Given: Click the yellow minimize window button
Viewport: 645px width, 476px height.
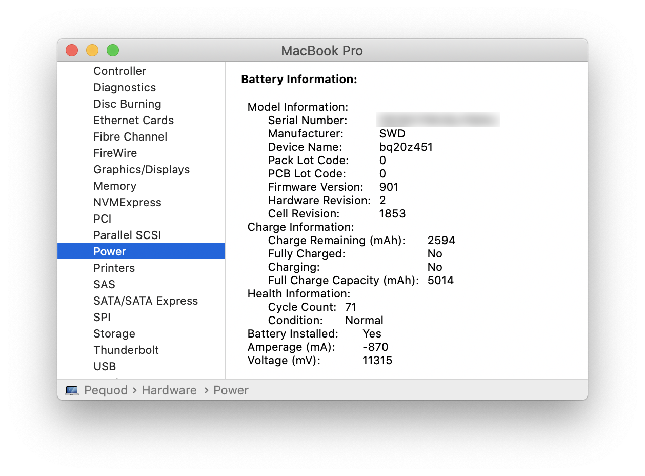Looking at the screenshot, I should click(x=92, y=50).
